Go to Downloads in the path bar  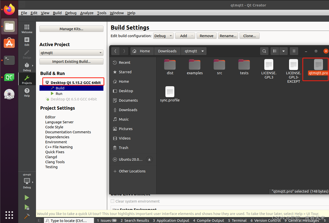[x=167, y=51]
